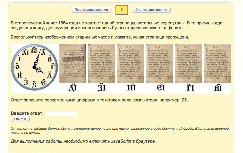Click the note about enabling JavaScript

coord(83,141)
